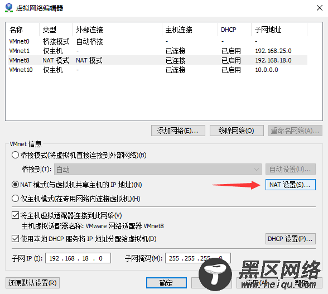Image resolution: width=328 pixels, height=294 pixels.
Task: Click the 主机连接 column header
Action: (190, 30)
